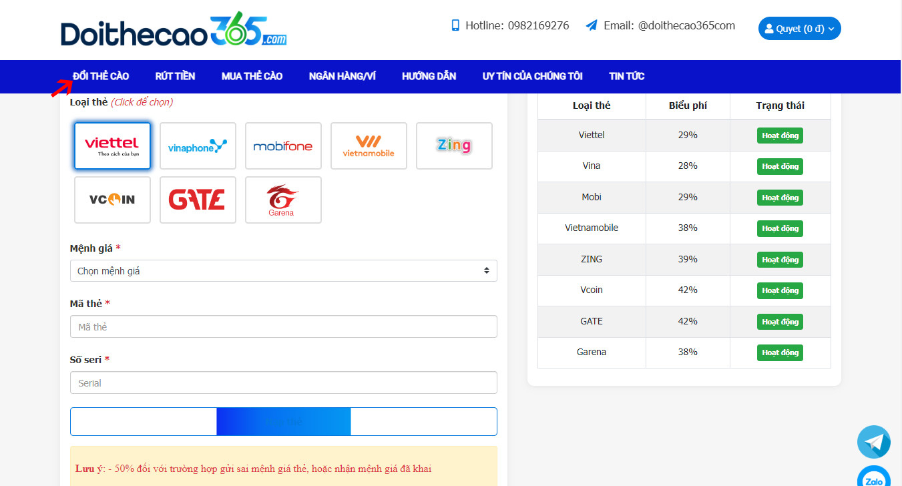The width and height of the screenshot is (902, 486).
Task: Click the email paper-plane icon
Action: pos(592,25)
